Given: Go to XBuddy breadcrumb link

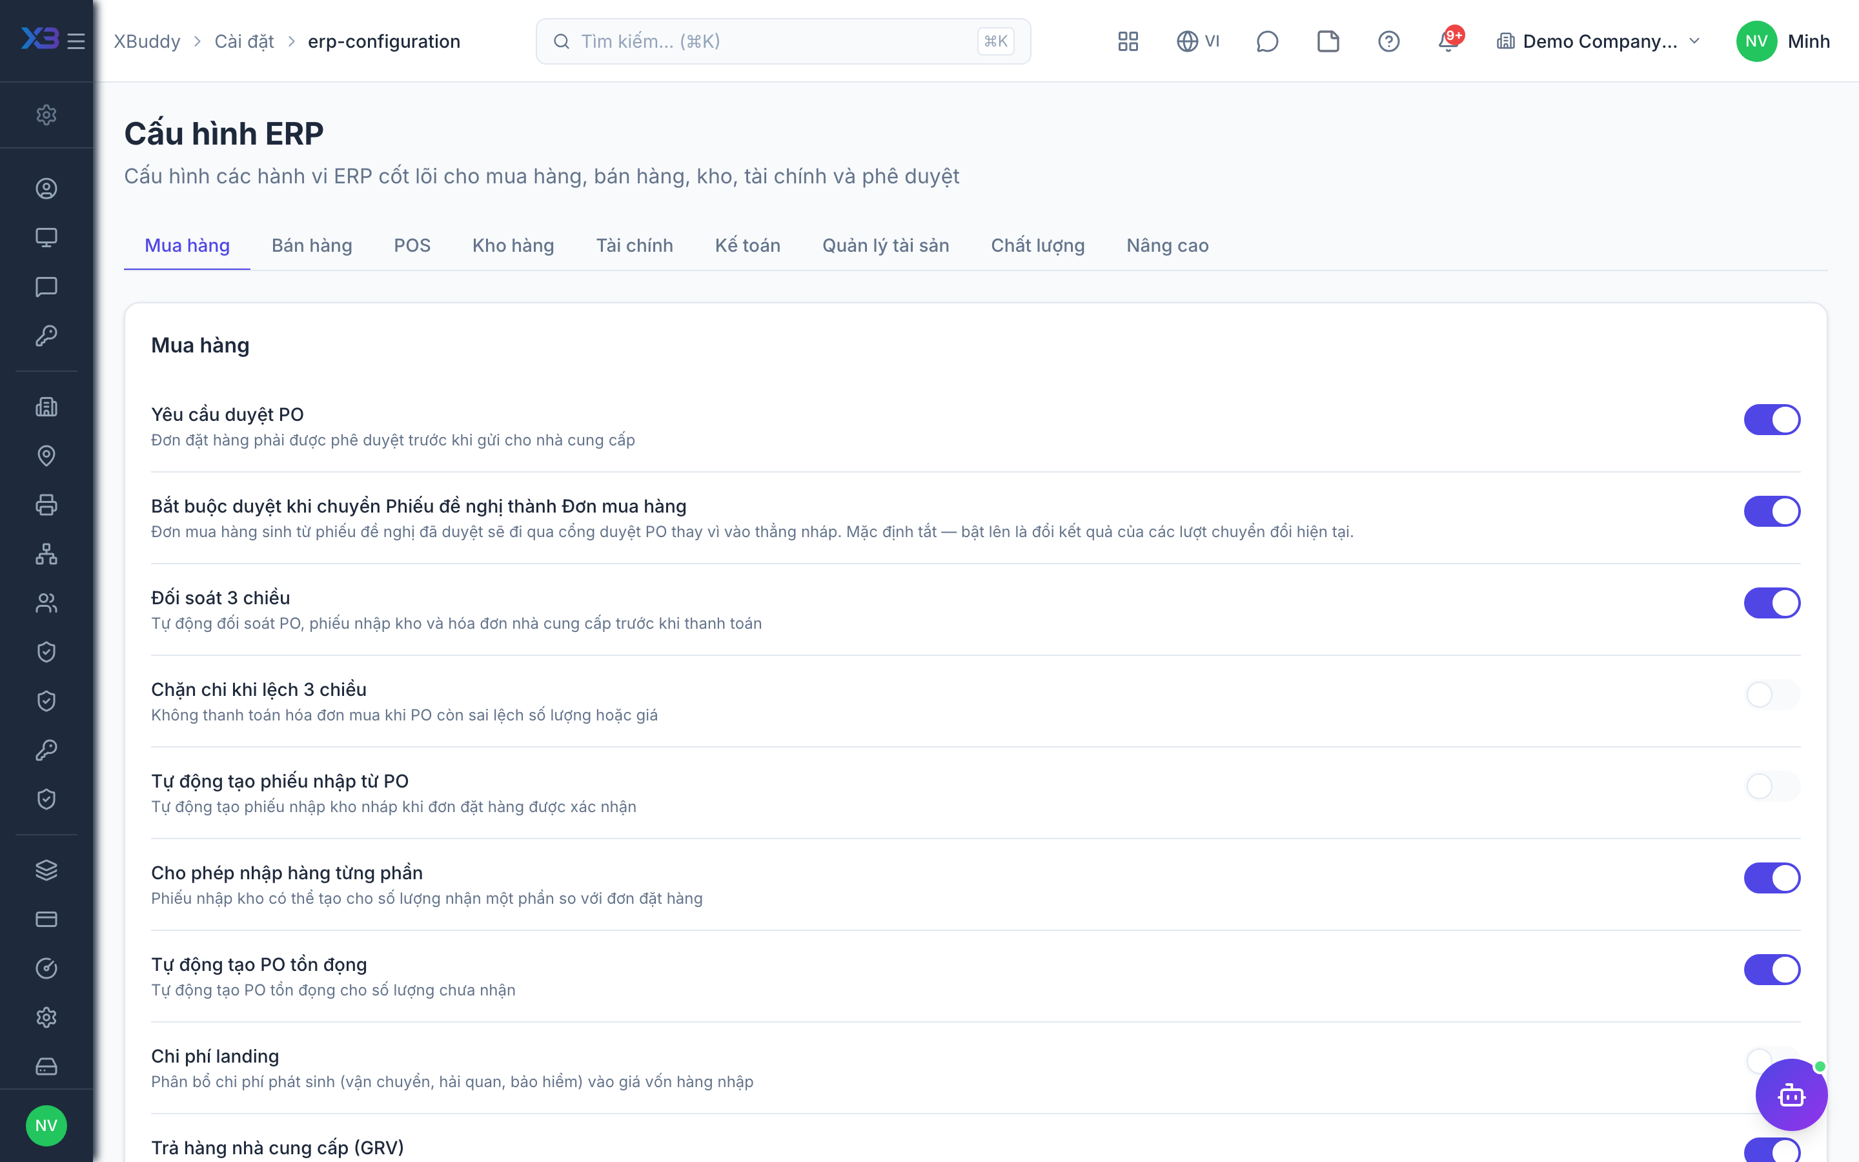Looking at the screenshot, I should click(x=147, y=41).
